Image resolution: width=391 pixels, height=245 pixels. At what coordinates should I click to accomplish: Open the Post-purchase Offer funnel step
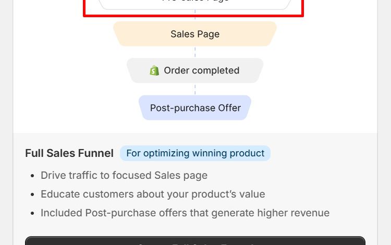[x=195, y=108]
